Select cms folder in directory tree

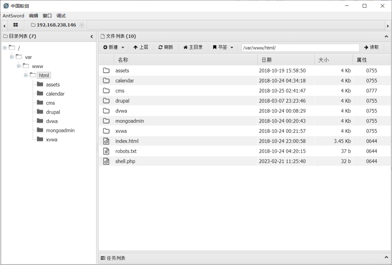(50, 103)
